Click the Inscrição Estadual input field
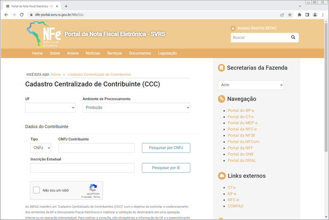Screen dimensions: 329x220 tap(83, 168)
